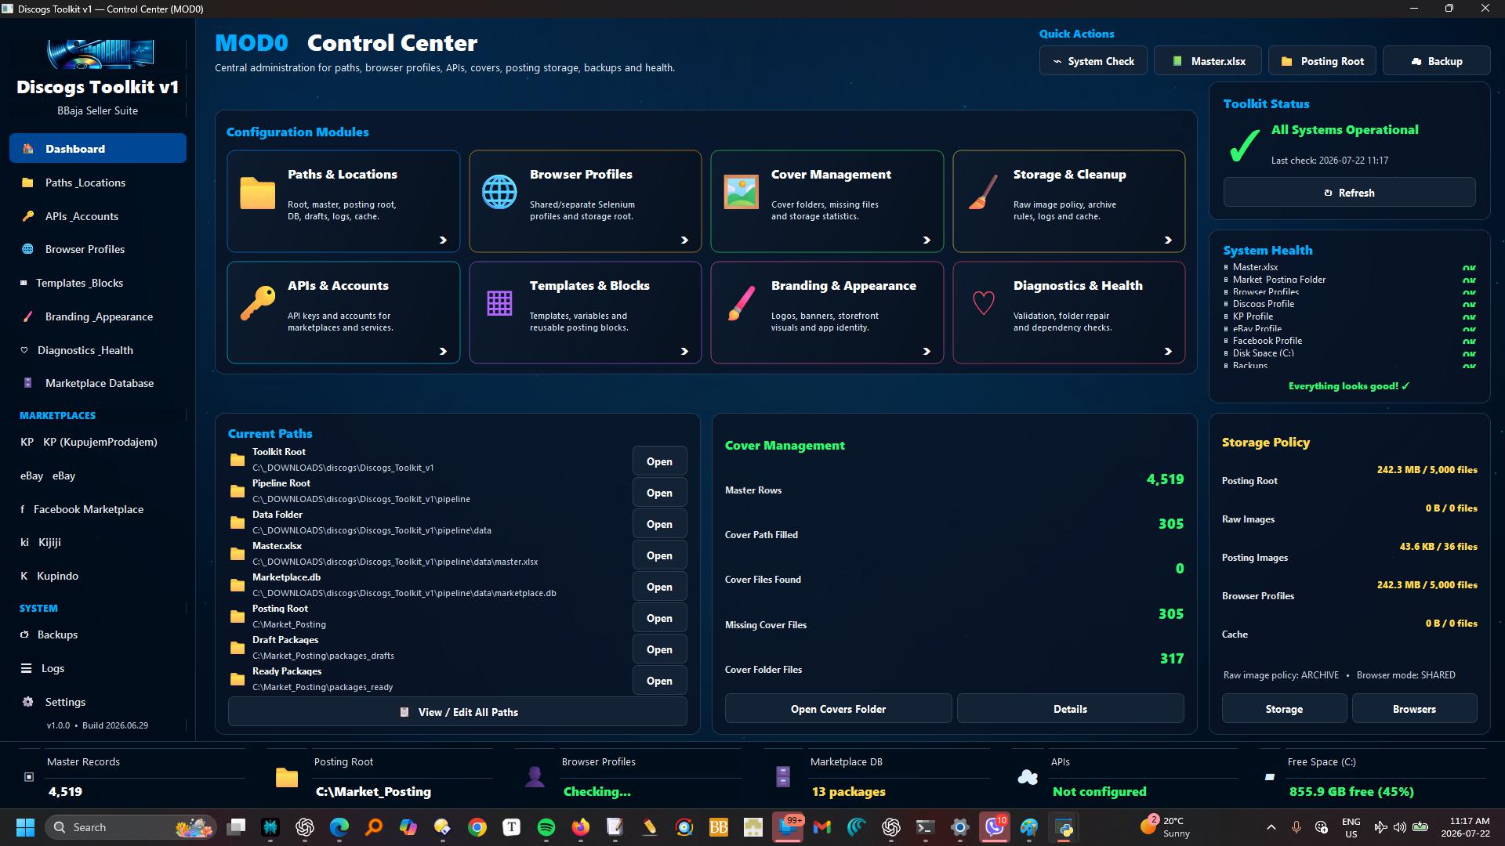Open Logs in the sidebar
The height and width of the screenshot is (846, 1505).
(x=98, y=668)
